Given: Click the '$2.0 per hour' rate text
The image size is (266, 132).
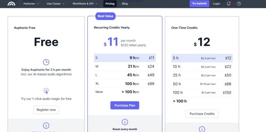Looking at the screenshot, I should point(208,75).
